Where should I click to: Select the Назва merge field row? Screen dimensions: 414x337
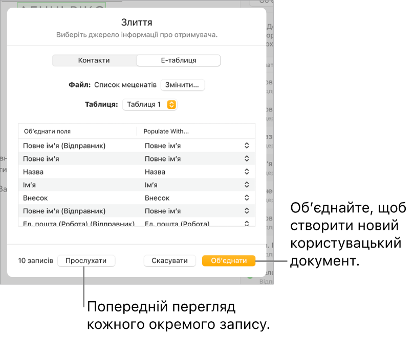pyautogui.click(x=137, y=172)
